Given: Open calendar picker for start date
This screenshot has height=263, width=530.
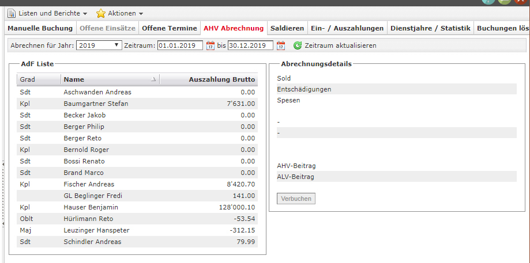Looking at the screenshot, I should pos(211,45).
